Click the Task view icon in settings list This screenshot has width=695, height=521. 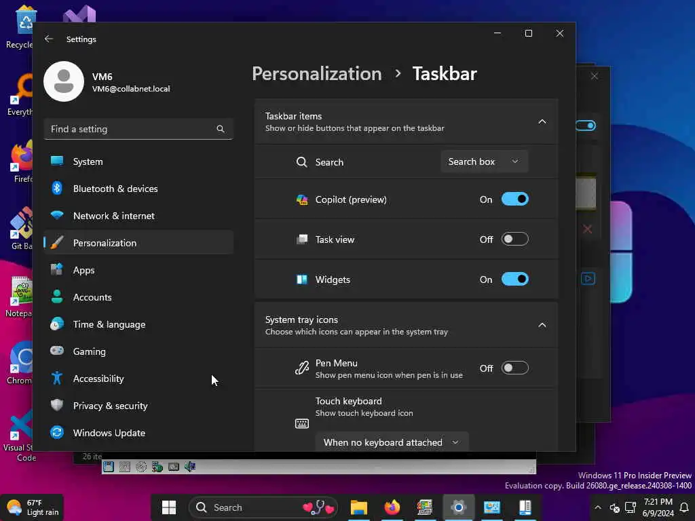click(x=302, y=239)
